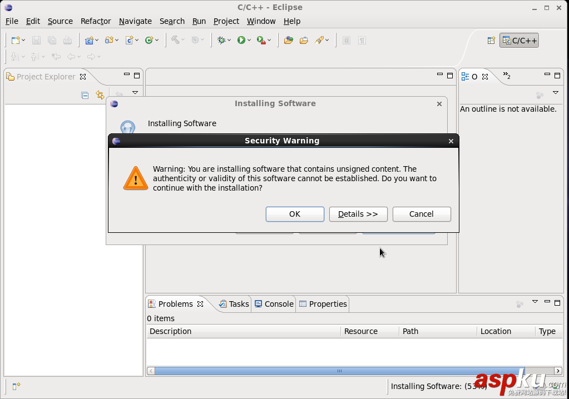Toggle Show Whitespace Characters icon

click(x=362, y=40)
